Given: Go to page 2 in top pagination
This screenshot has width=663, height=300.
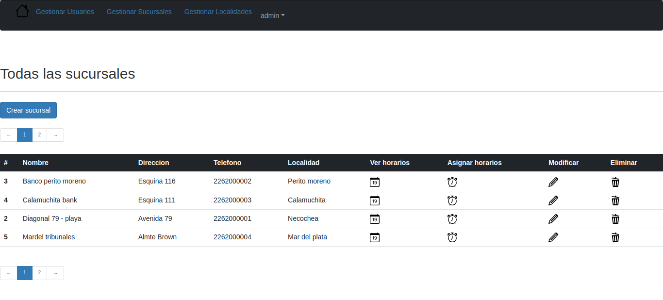Looking at the screenshot, I should pyautogui.click(x=39, y=135).
